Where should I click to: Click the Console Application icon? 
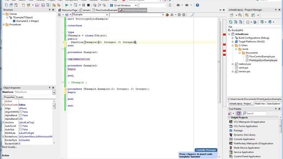(231, 139)
